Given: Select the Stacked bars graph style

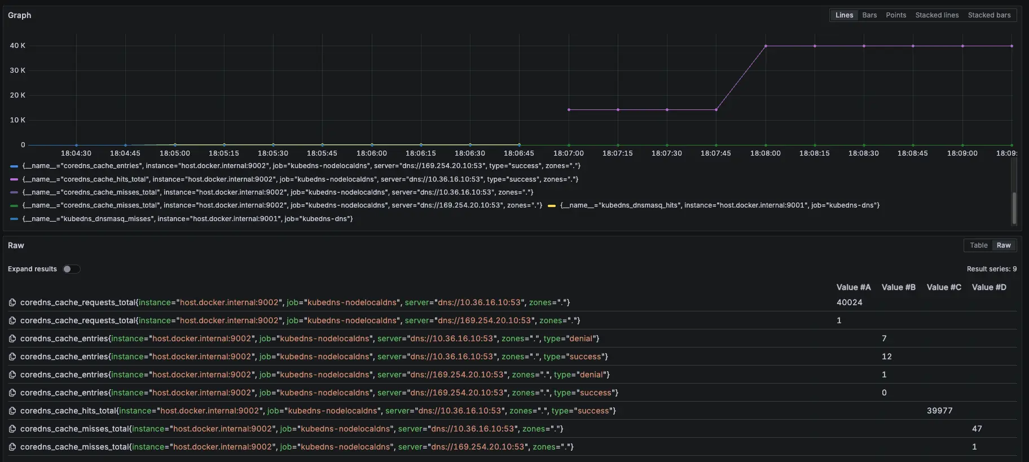Looking at the screenshot, I should (989, 15).
